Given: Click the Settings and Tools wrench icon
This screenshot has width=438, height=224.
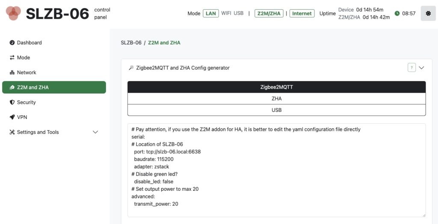Looking at the screenshot, I should [x=12, y=132].
